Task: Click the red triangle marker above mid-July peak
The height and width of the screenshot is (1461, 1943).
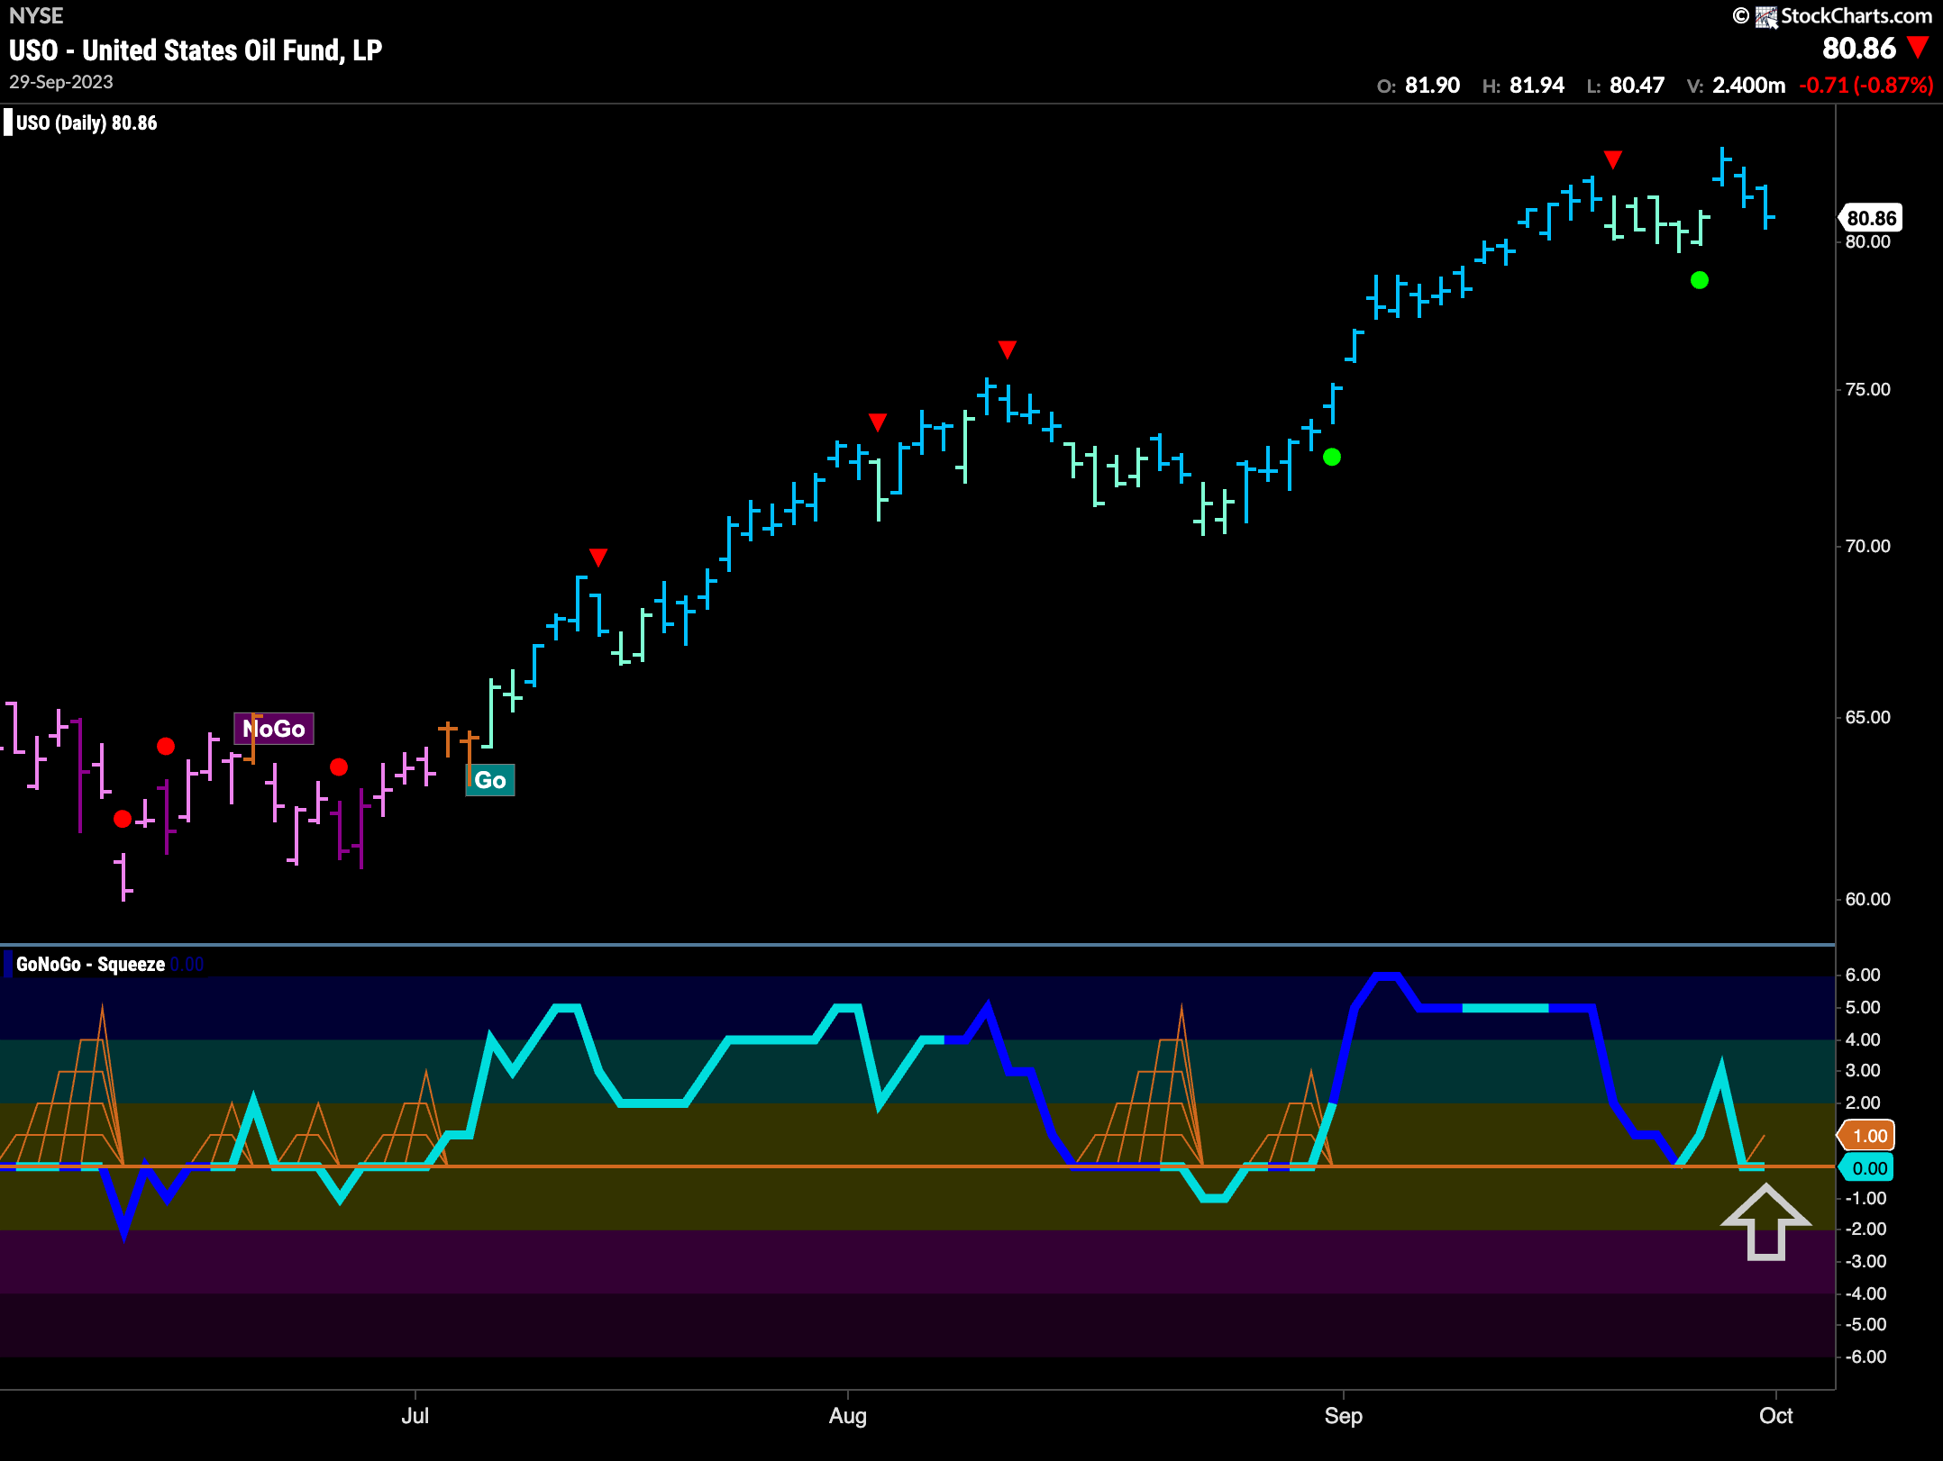Action: 598,557
